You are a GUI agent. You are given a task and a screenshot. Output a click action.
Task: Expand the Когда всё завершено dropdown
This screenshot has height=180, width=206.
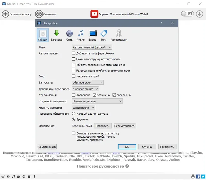pos(97,101)
